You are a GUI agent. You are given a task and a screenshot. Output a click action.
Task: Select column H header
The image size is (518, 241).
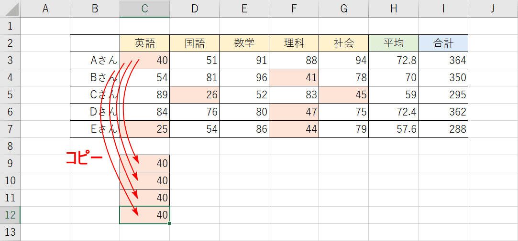click(x=394, y=9)
